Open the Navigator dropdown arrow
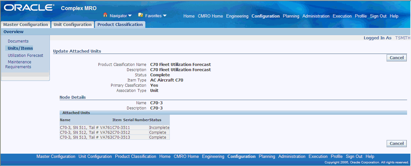Screen dimensions: 411x166 pyautogui.click(x=130, y=16)
